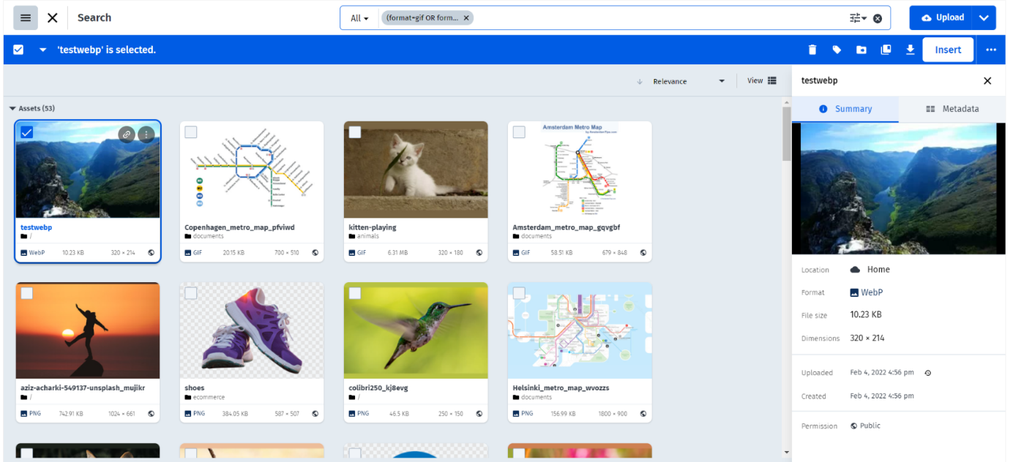
Task: Click public globe icon on kitten-playing card
Action: pyautogui.click(x=479, y=252)
